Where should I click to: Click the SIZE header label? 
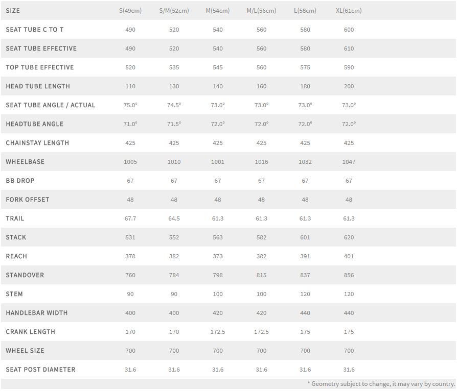click(x=13, y=11)
